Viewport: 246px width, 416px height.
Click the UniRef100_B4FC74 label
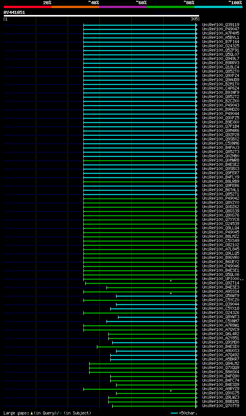point(221,381)
